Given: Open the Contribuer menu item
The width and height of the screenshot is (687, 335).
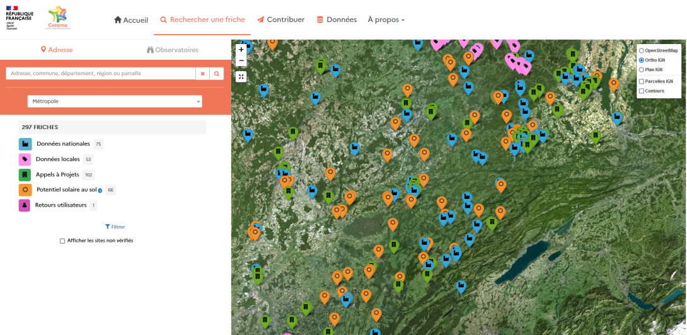Looking at the screenshot, I should pos(280,20).
